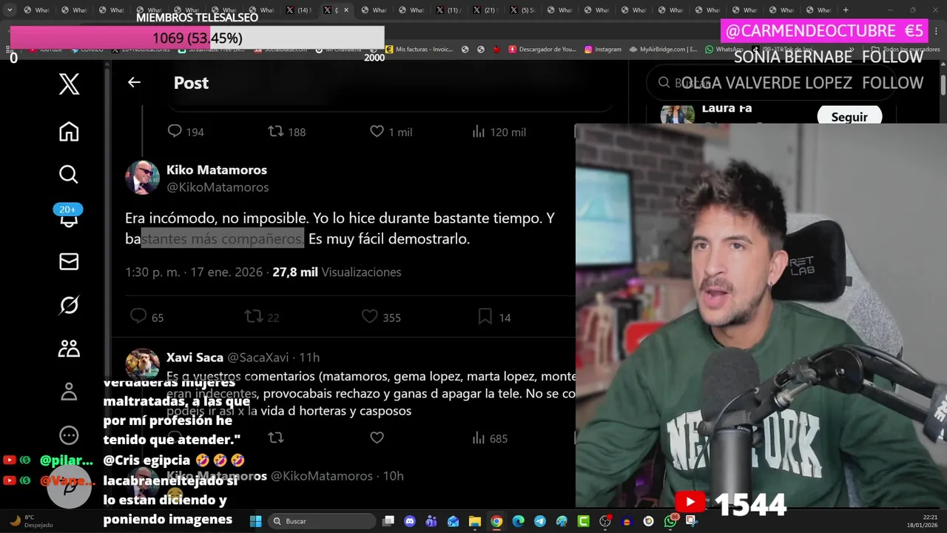Repost the Xavi Saca reply

click(x=275, y=438)
